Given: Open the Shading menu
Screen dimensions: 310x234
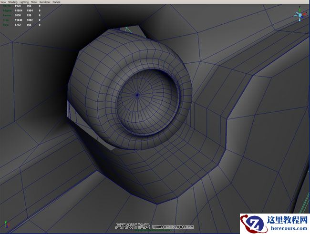Looking at the screenshot, I should pos(13,2).
